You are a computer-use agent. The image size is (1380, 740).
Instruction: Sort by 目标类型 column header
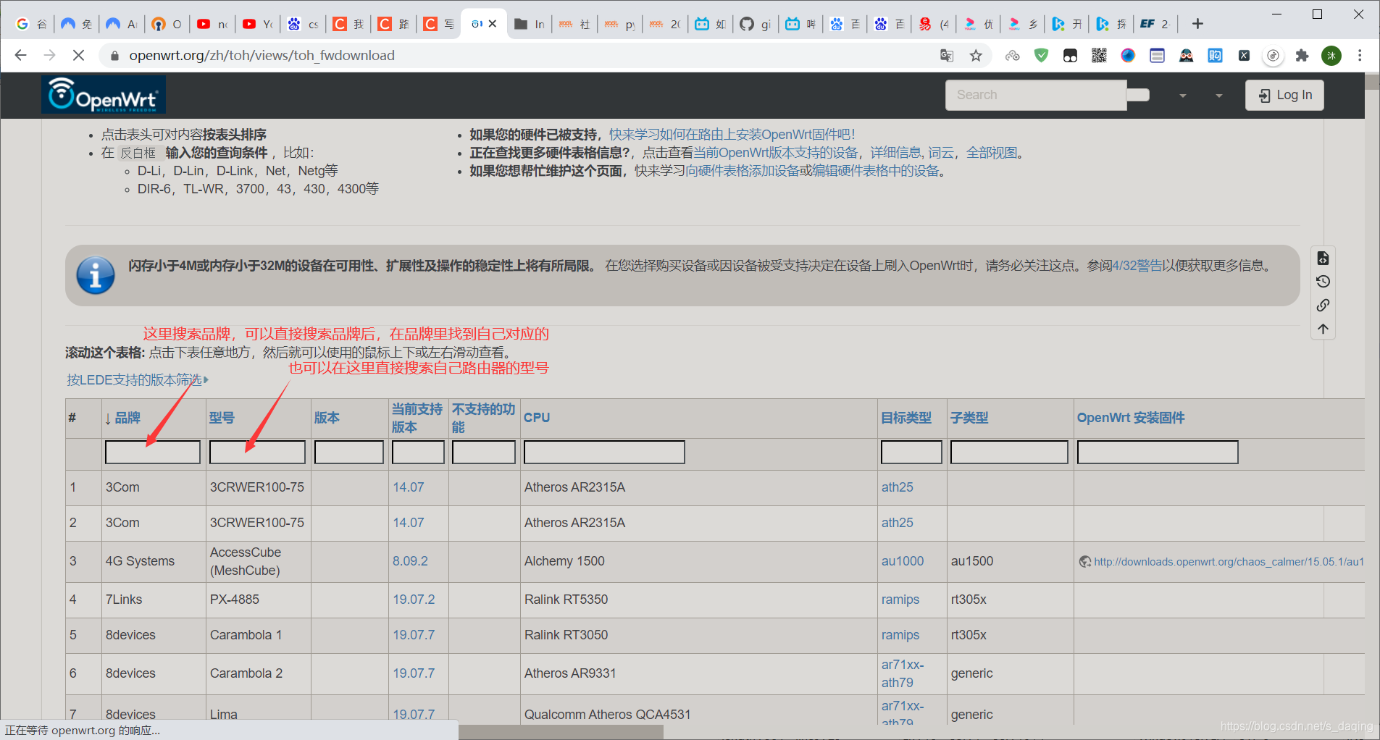click(906, 419)
